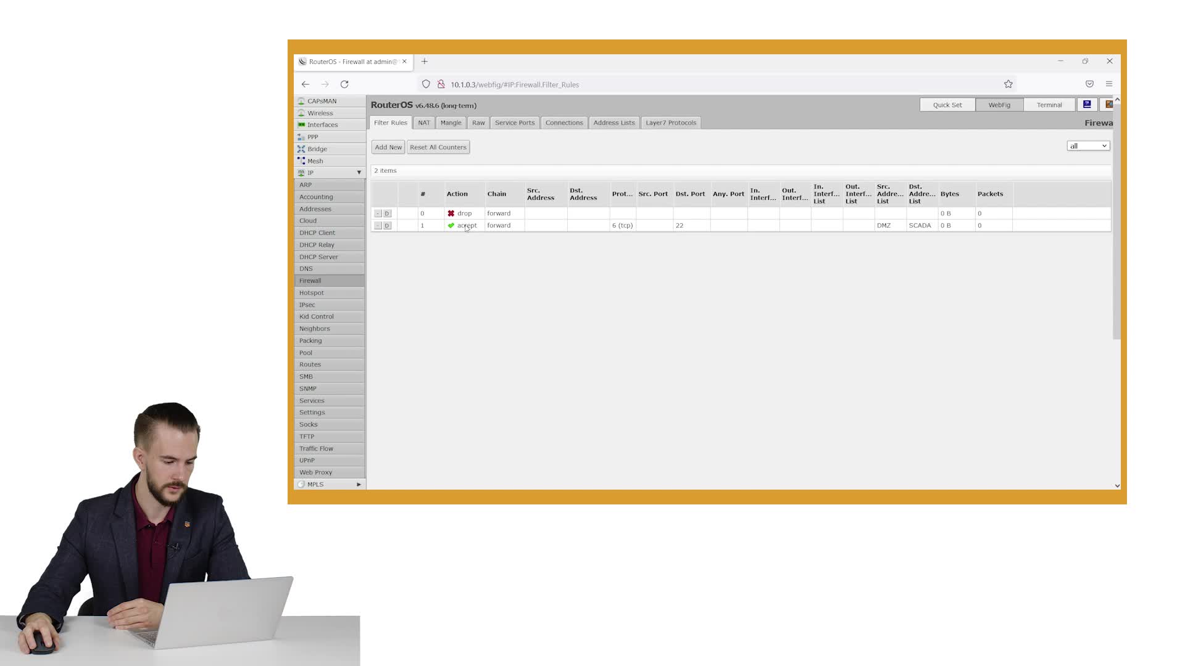The width and height of the screenshot is (1185, 666).
Task: Open the ARP submenu entry
Action: [330, 185]
